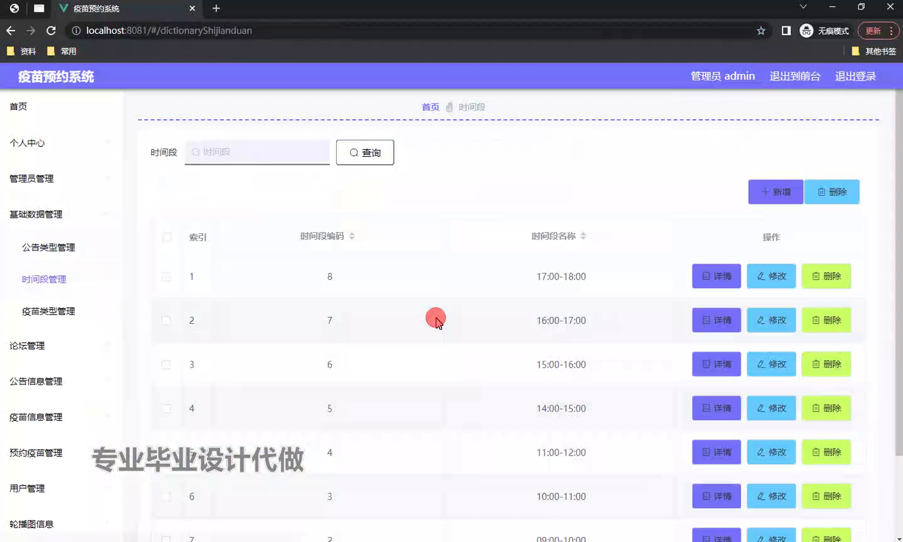Bookmark this page with the star icon
Screen dimensions: 903x542
pyautogui.click(x=761, y=30)
